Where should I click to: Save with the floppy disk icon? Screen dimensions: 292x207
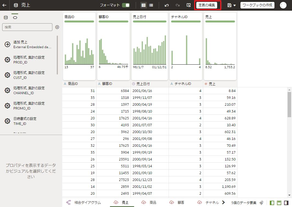coord(229,5)
